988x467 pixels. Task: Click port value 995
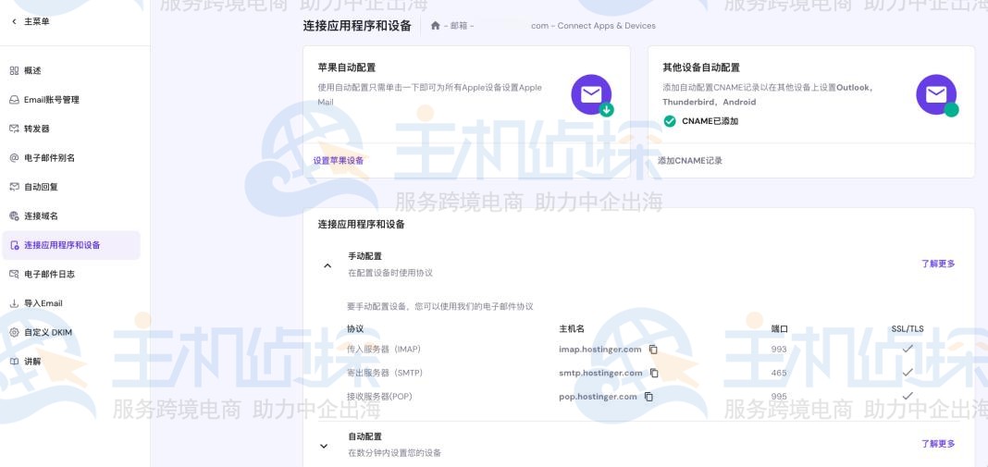coord(779,397)
